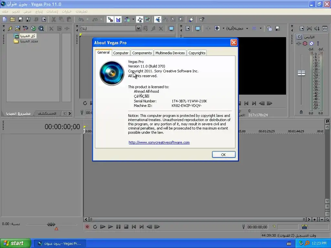The width and height of the screenshot is (331, 248).
Task: Toggle Split Screen View in preview
Action: click(217, 28)
